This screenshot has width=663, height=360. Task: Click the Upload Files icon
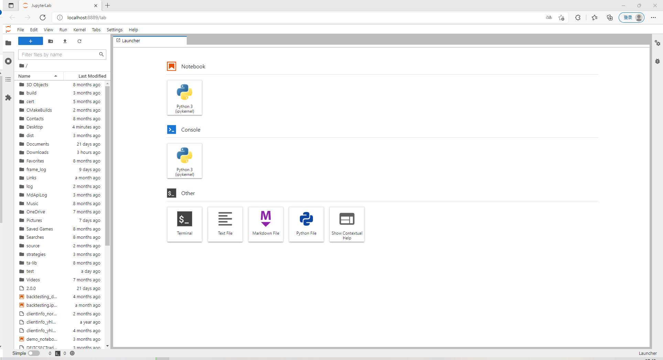point(65,41)
